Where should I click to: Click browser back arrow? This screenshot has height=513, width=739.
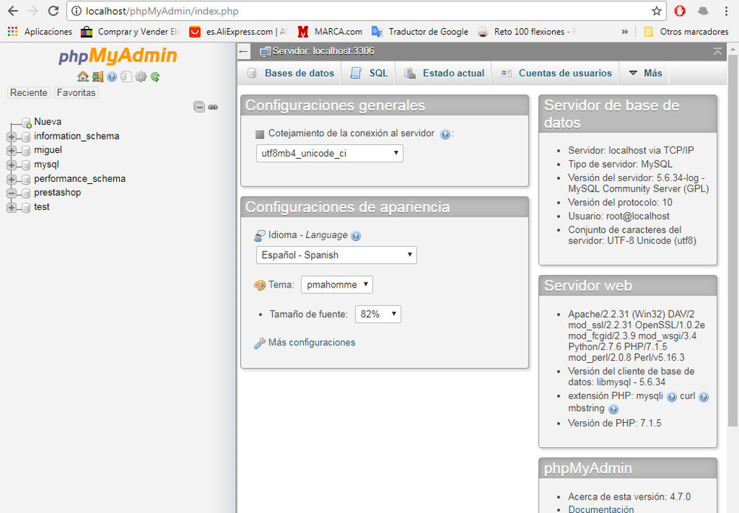tap(13, 11)
